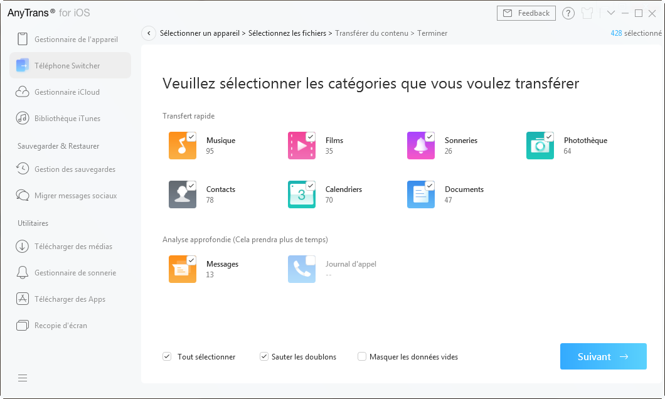Click the teal Photothèque camera icon
Screen dimensions: 665x399
pyautogui.click(x=540, y=146)
